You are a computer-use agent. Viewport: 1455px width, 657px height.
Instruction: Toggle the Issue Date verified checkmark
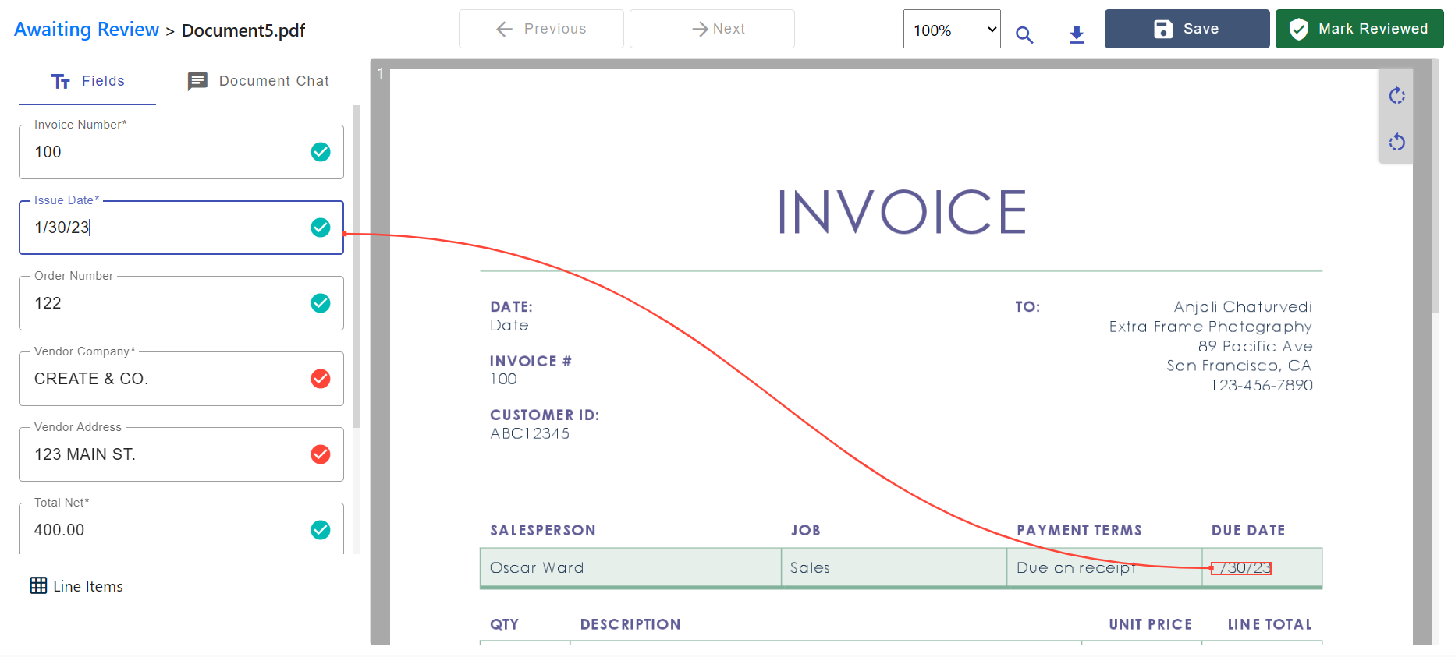[321, 228]
